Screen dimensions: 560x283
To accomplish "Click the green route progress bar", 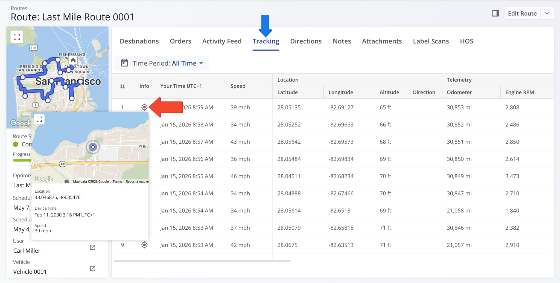I will pos(22,160).
